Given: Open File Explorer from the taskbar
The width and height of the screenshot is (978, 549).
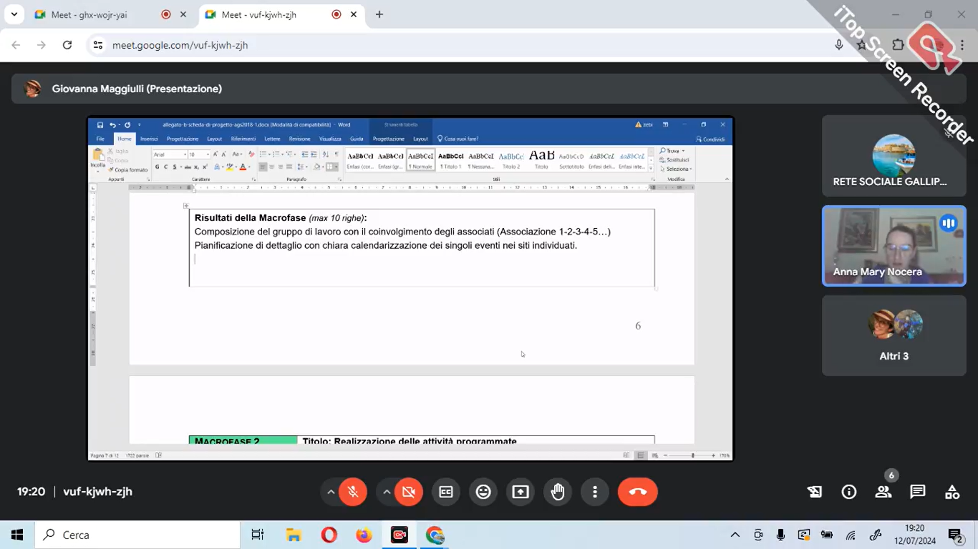Looking at the screenshot, I should [294, 535].
